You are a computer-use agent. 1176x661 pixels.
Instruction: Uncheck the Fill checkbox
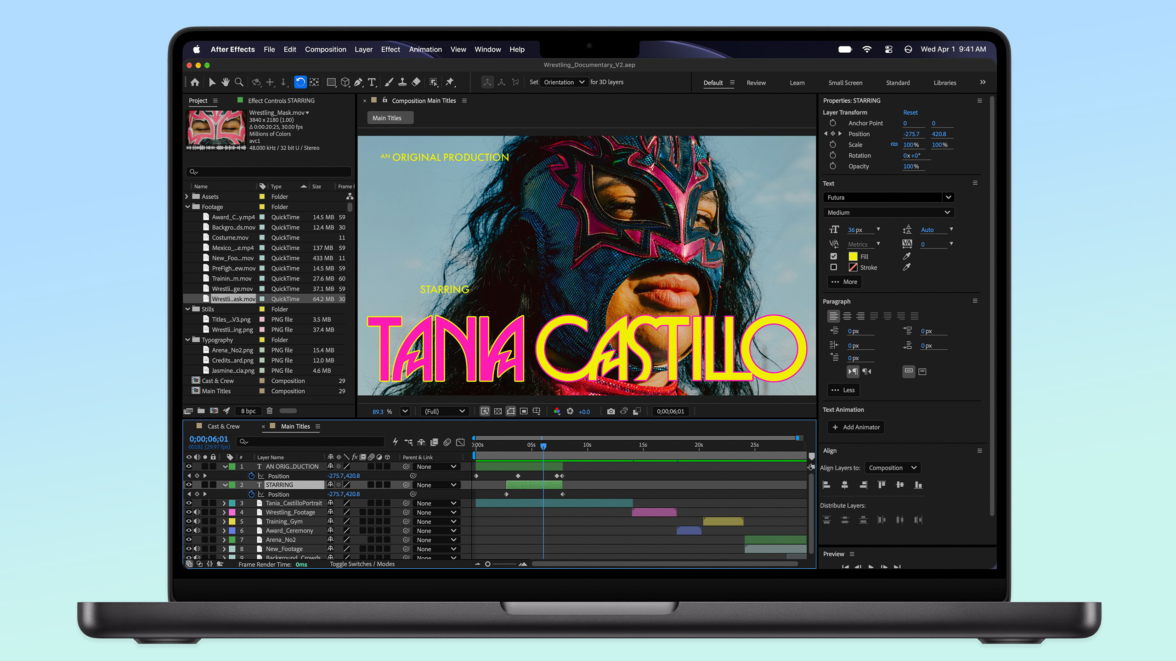[834, 256]
